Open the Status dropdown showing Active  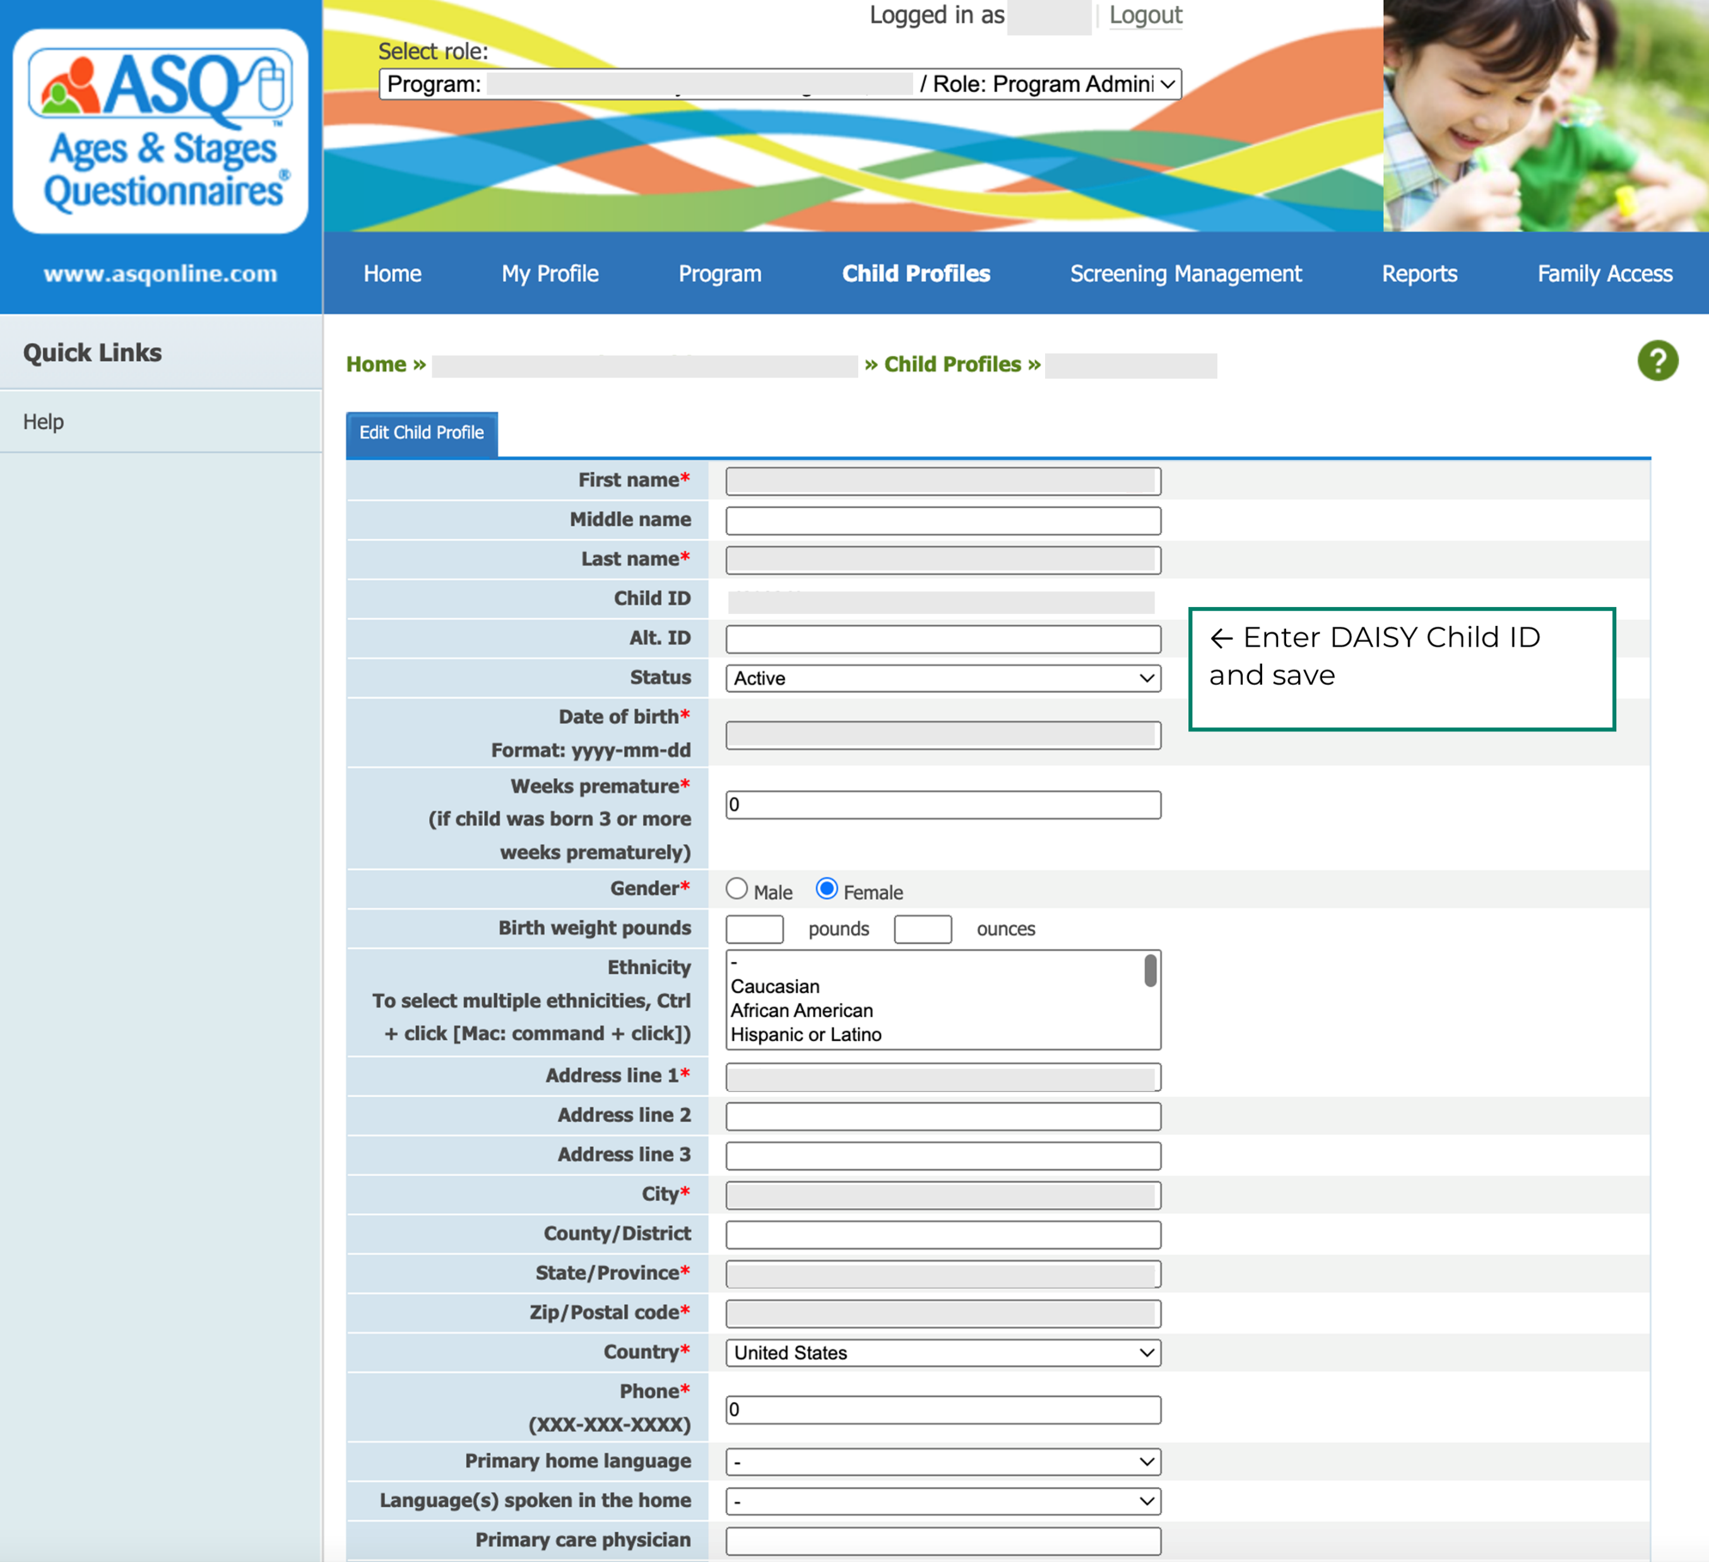pyautogui.click(x=943, y=678)
